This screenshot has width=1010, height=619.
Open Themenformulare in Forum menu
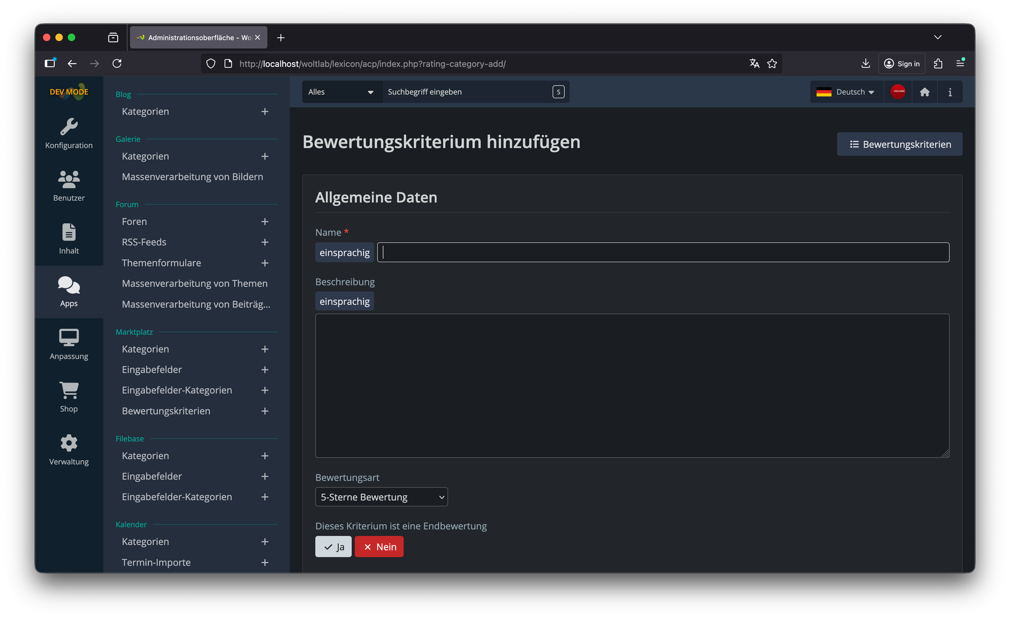click(161, 263)
